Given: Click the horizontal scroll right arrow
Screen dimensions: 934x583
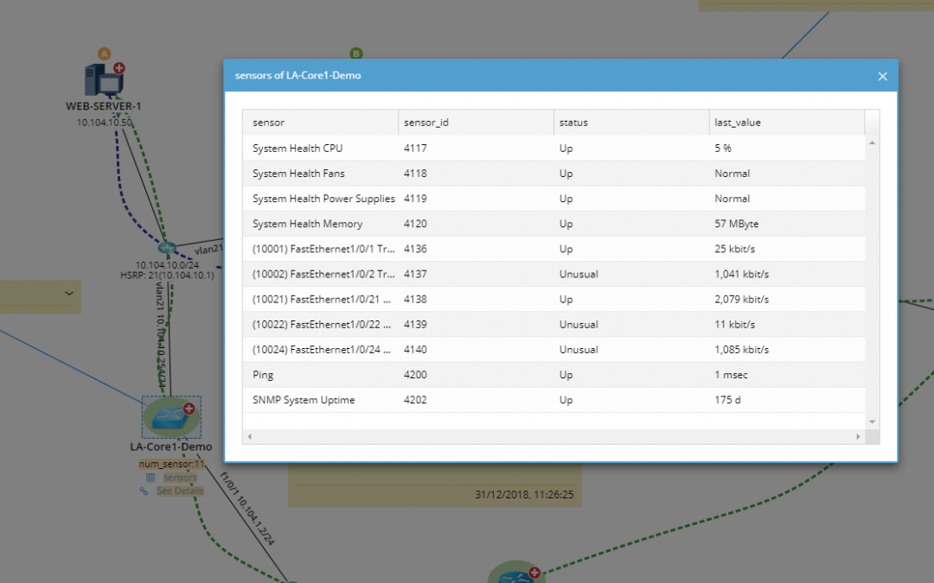Looking at the screenshot, I should tap(858, 437).
